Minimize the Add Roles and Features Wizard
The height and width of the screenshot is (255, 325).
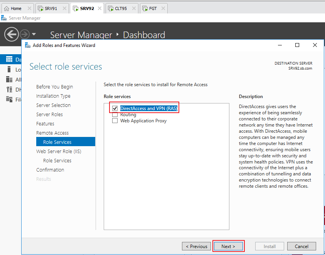280,45
